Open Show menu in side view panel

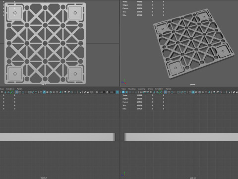click(150, 89)
